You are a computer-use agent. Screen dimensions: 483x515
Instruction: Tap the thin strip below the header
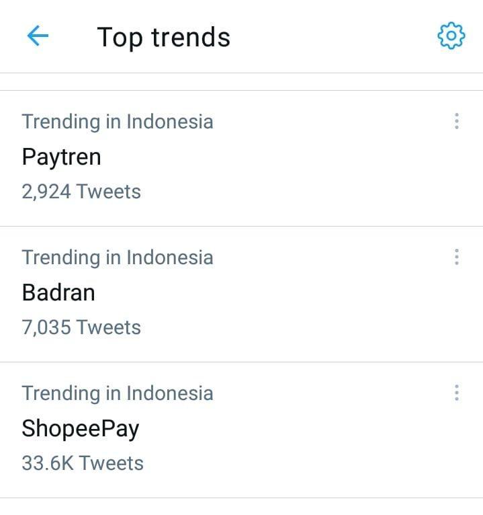click(242, 82)
